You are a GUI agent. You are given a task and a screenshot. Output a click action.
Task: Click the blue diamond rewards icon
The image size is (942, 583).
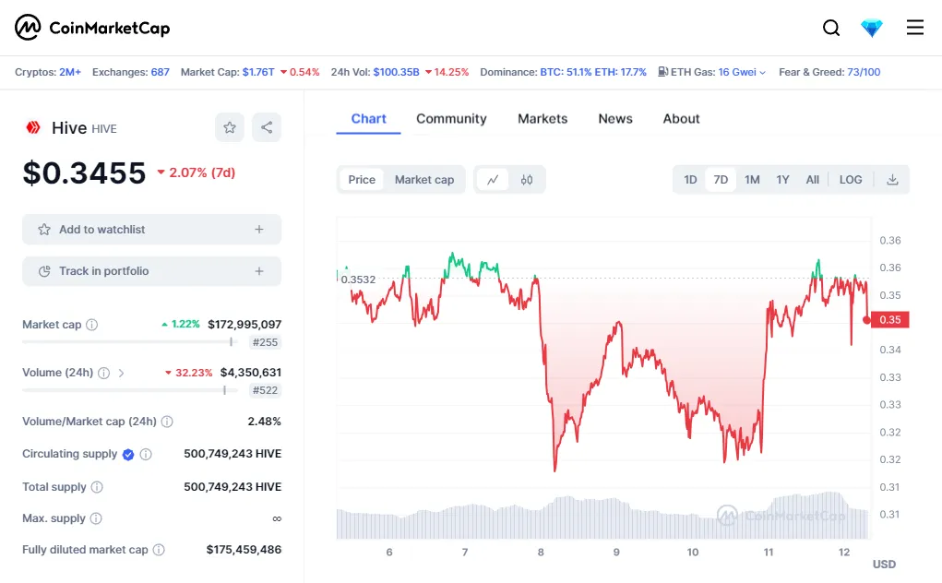click(x=871, y=28)
